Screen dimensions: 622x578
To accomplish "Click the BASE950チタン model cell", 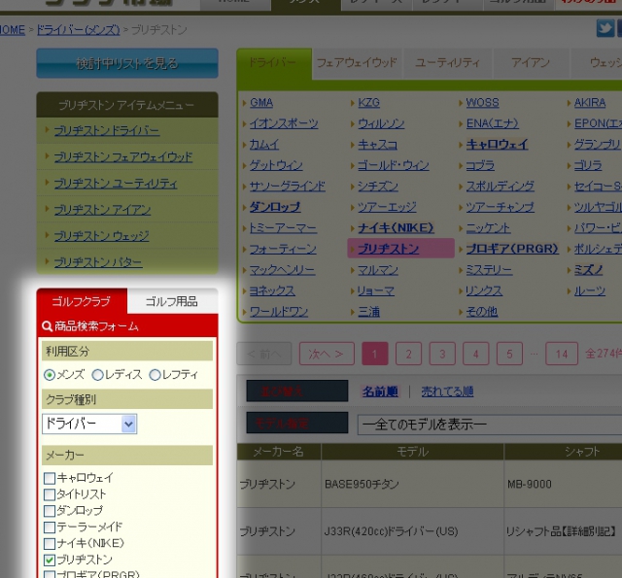I will pyautogui.click(x=412, y=484).
